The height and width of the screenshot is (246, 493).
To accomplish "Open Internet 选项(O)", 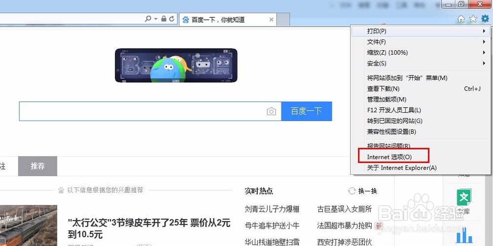I will pos(421,157).
